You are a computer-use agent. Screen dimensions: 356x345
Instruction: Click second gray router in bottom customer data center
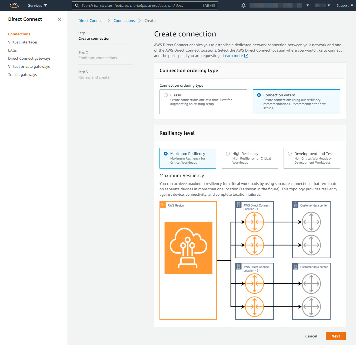[x=311, y=307]
